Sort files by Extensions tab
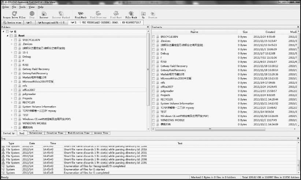This screenshot has width=301, height=180. (36, 133)
